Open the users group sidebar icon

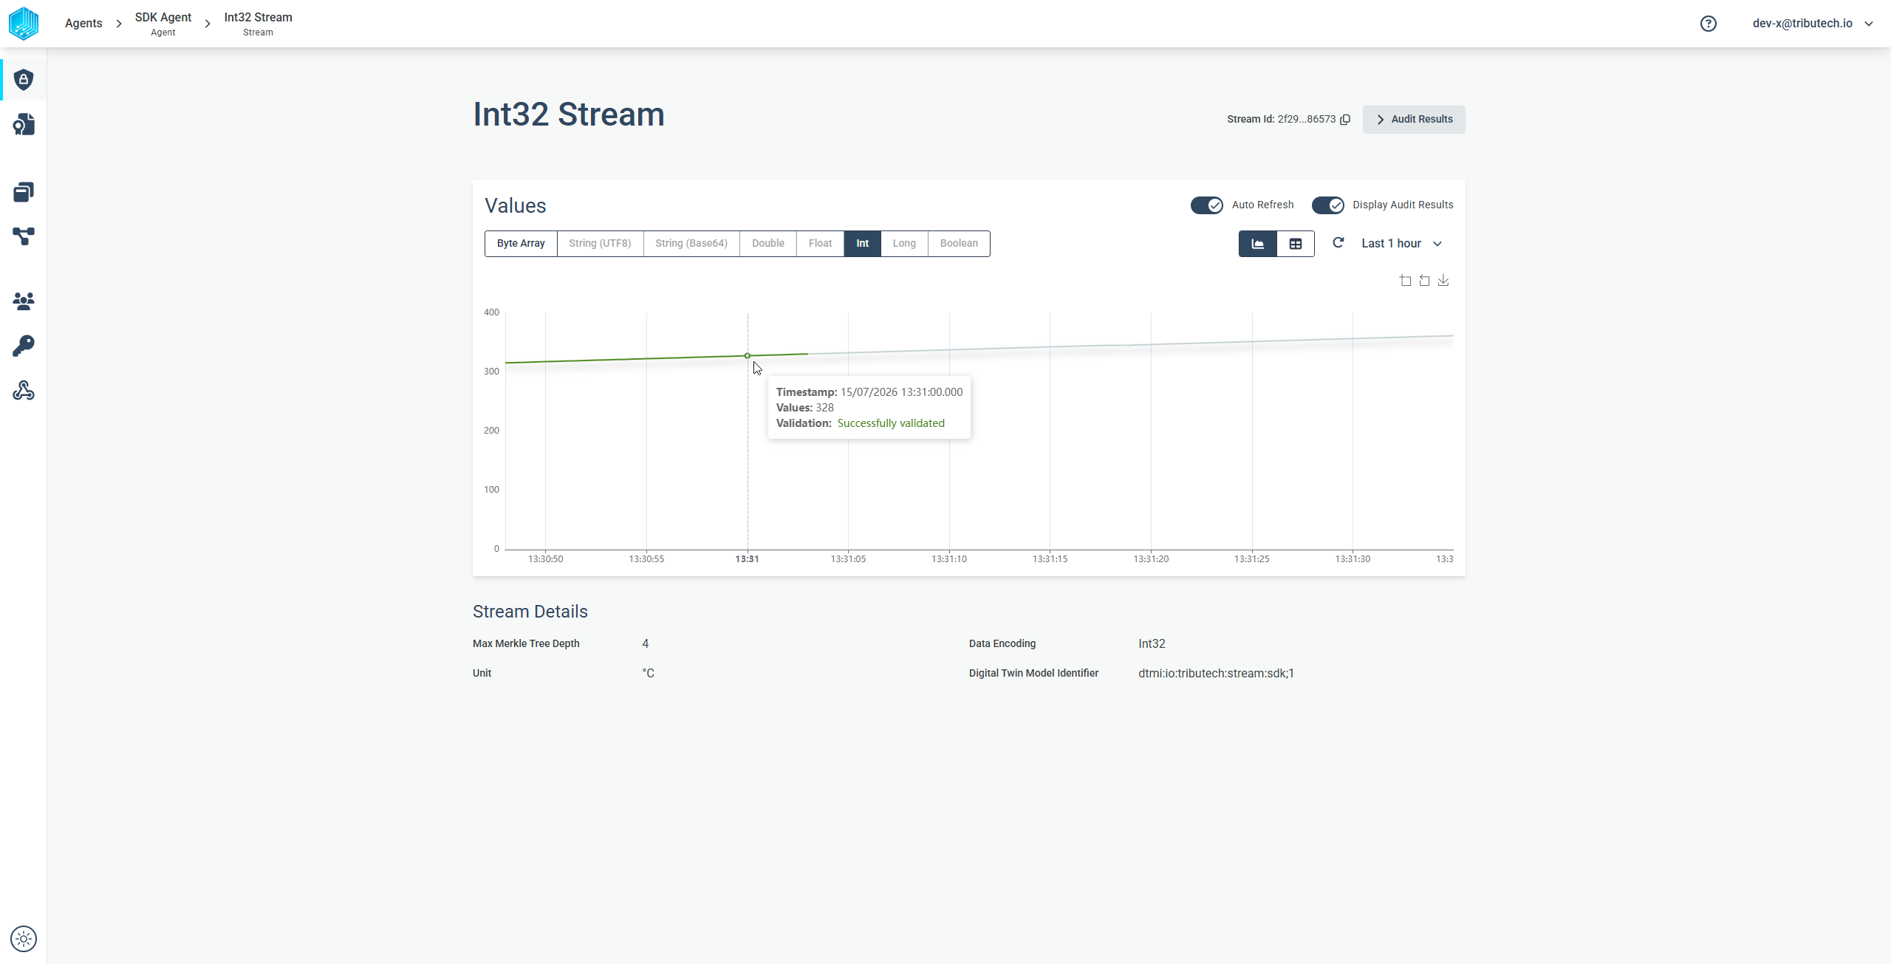24,301
